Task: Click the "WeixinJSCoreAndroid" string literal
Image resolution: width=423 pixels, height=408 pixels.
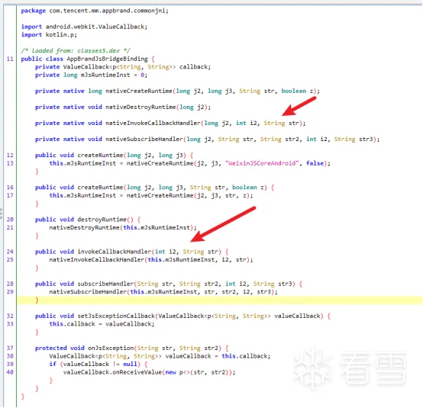Action: tap(262, 163)
